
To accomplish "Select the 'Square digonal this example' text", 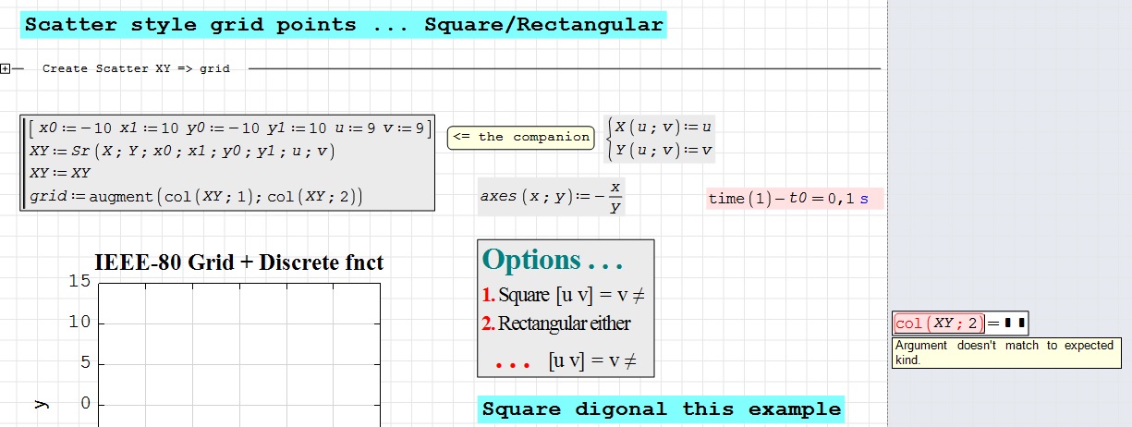I will click(661, 409).
